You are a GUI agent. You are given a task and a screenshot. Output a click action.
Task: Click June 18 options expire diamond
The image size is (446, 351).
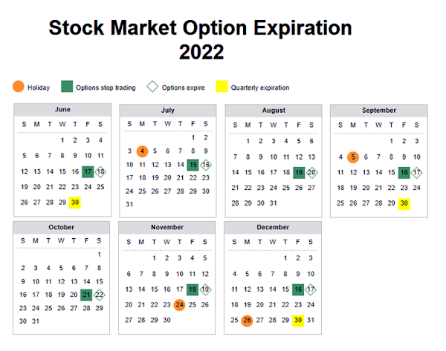click(100, 171)
